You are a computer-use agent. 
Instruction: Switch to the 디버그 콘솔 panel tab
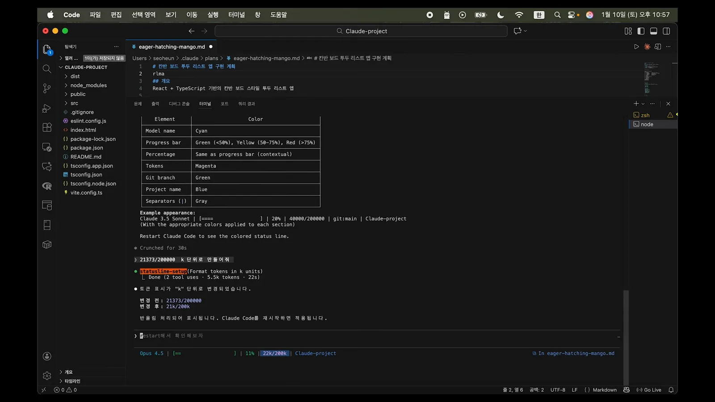(x=179, y=104)
